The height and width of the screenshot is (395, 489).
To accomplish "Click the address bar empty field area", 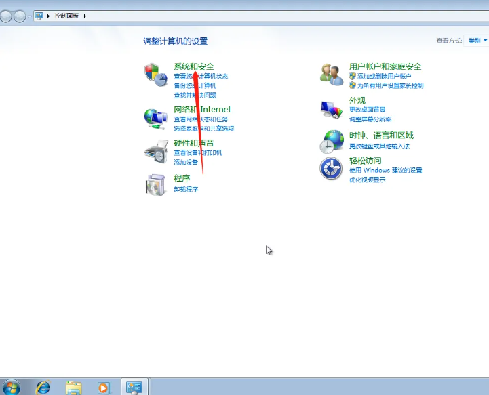I will (x=287, y=16).
